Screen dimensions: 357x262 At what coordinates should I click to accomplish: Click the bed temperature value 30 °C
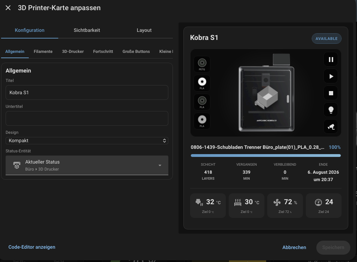(252, 202)
